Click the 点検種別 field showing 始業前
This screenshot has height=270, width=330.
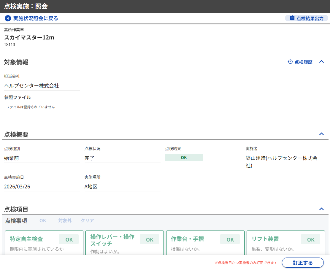42,158
